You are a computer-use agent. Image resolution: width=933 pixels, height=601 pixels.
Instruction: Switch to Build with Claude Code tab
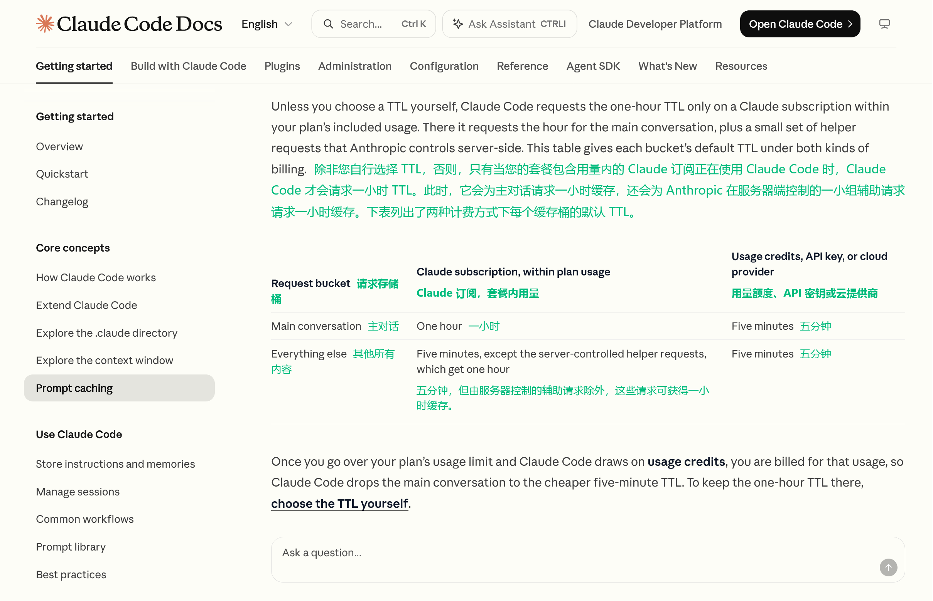tap(188, 66)
